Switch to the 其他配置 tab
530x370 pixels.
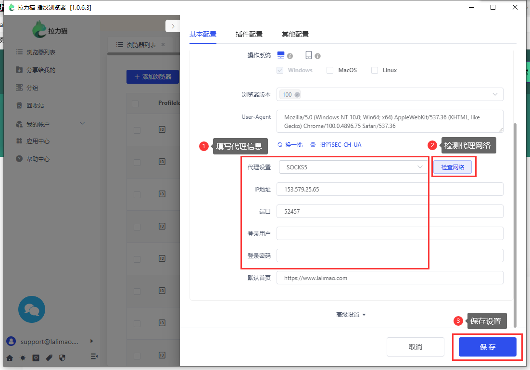click(295, 34)
